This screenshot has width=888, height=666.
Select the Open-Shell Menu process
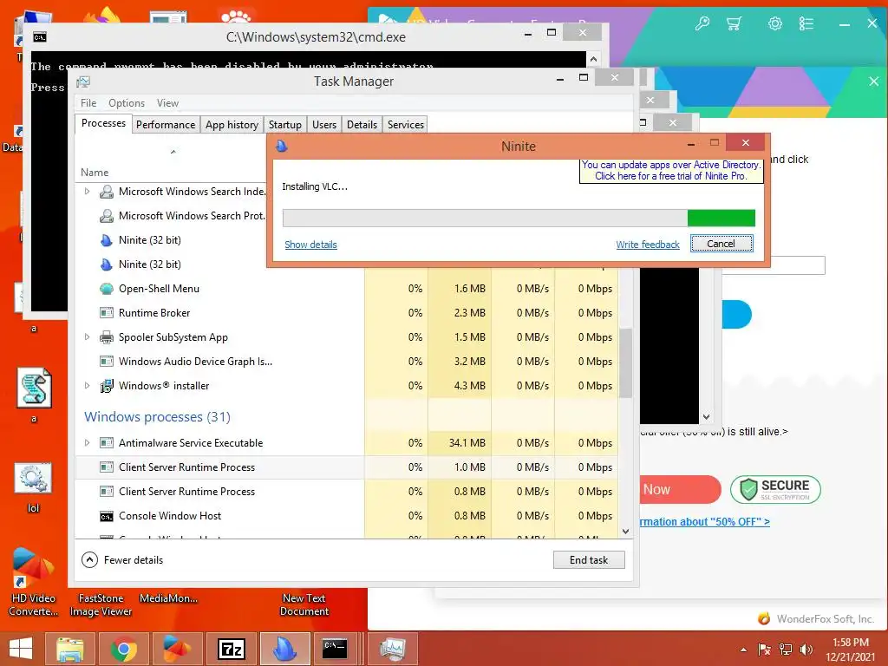click(x=219, y=289)
